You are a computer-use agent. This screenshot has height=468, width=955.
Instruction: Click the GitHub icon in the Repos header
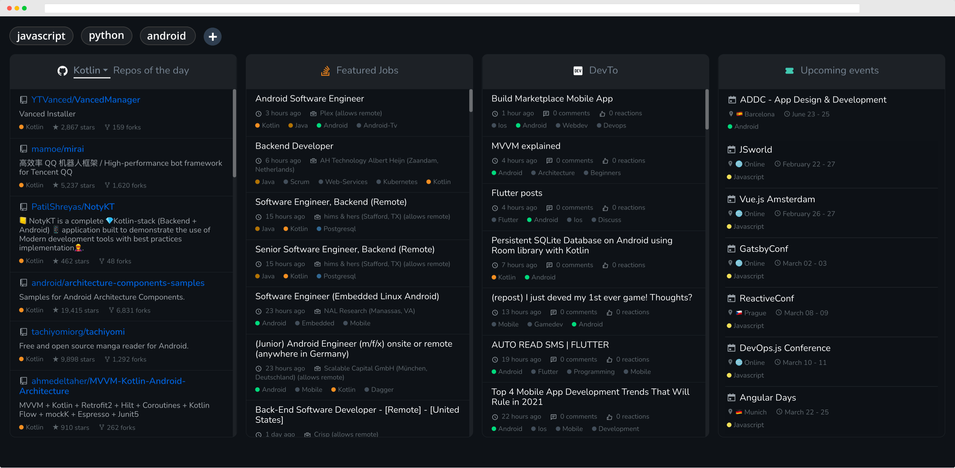(63, 70)
